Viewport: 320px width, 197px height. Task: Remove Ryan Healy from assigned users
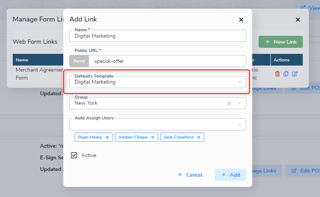(107, 137)
